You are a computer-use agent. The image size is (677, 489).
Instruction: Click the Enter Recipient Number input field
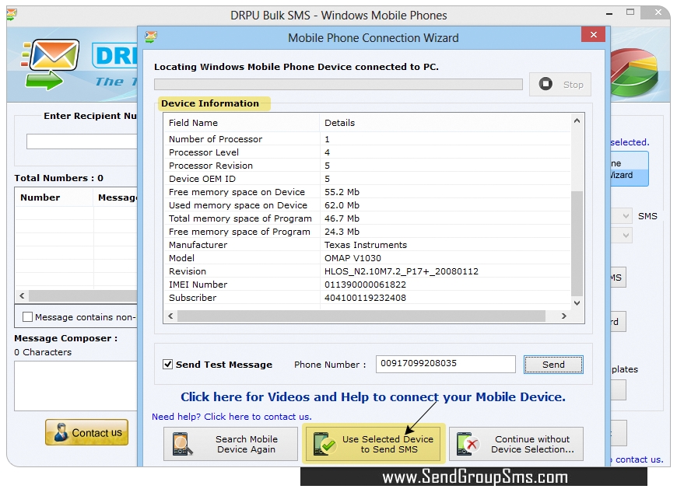[82, 141]
